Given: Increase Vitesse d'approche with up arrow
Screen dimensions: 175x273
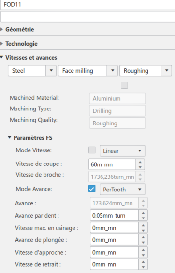Looking at the screenshot, I should (x=143, y=250).
